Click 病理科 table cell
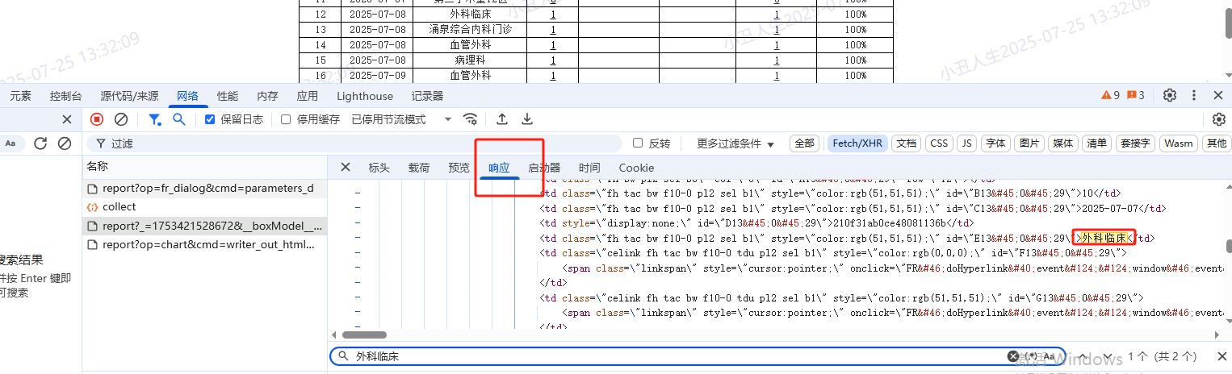Viewport: 1232px width, 374px height. 471,60
